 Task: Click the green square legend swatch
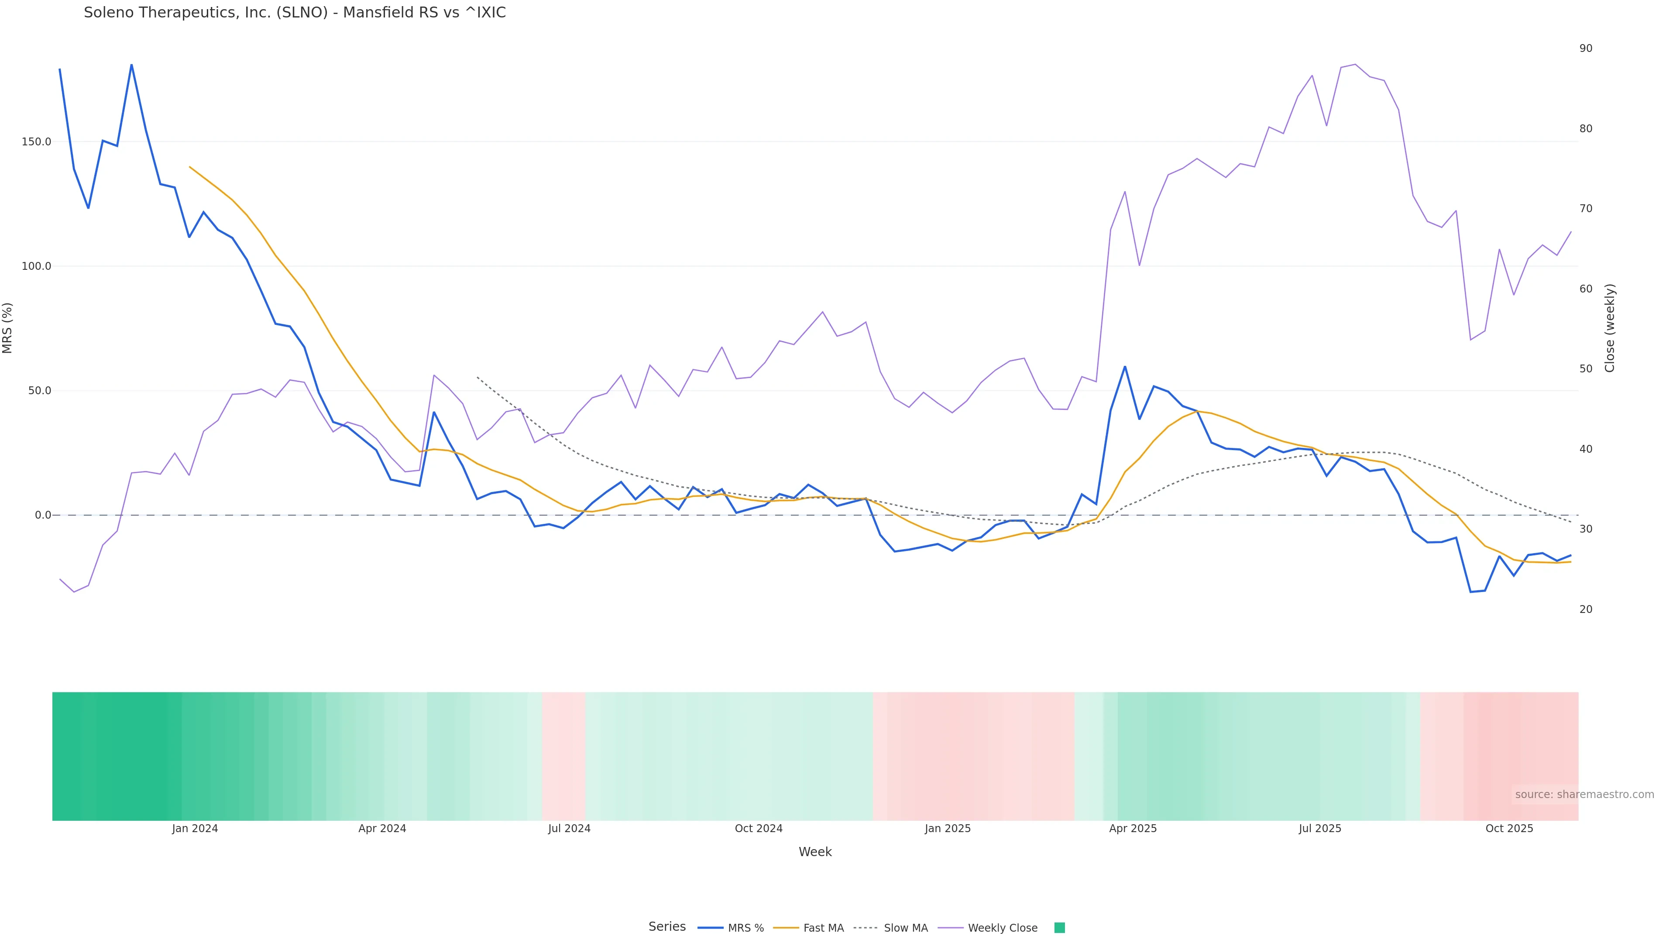(1059, 928)
